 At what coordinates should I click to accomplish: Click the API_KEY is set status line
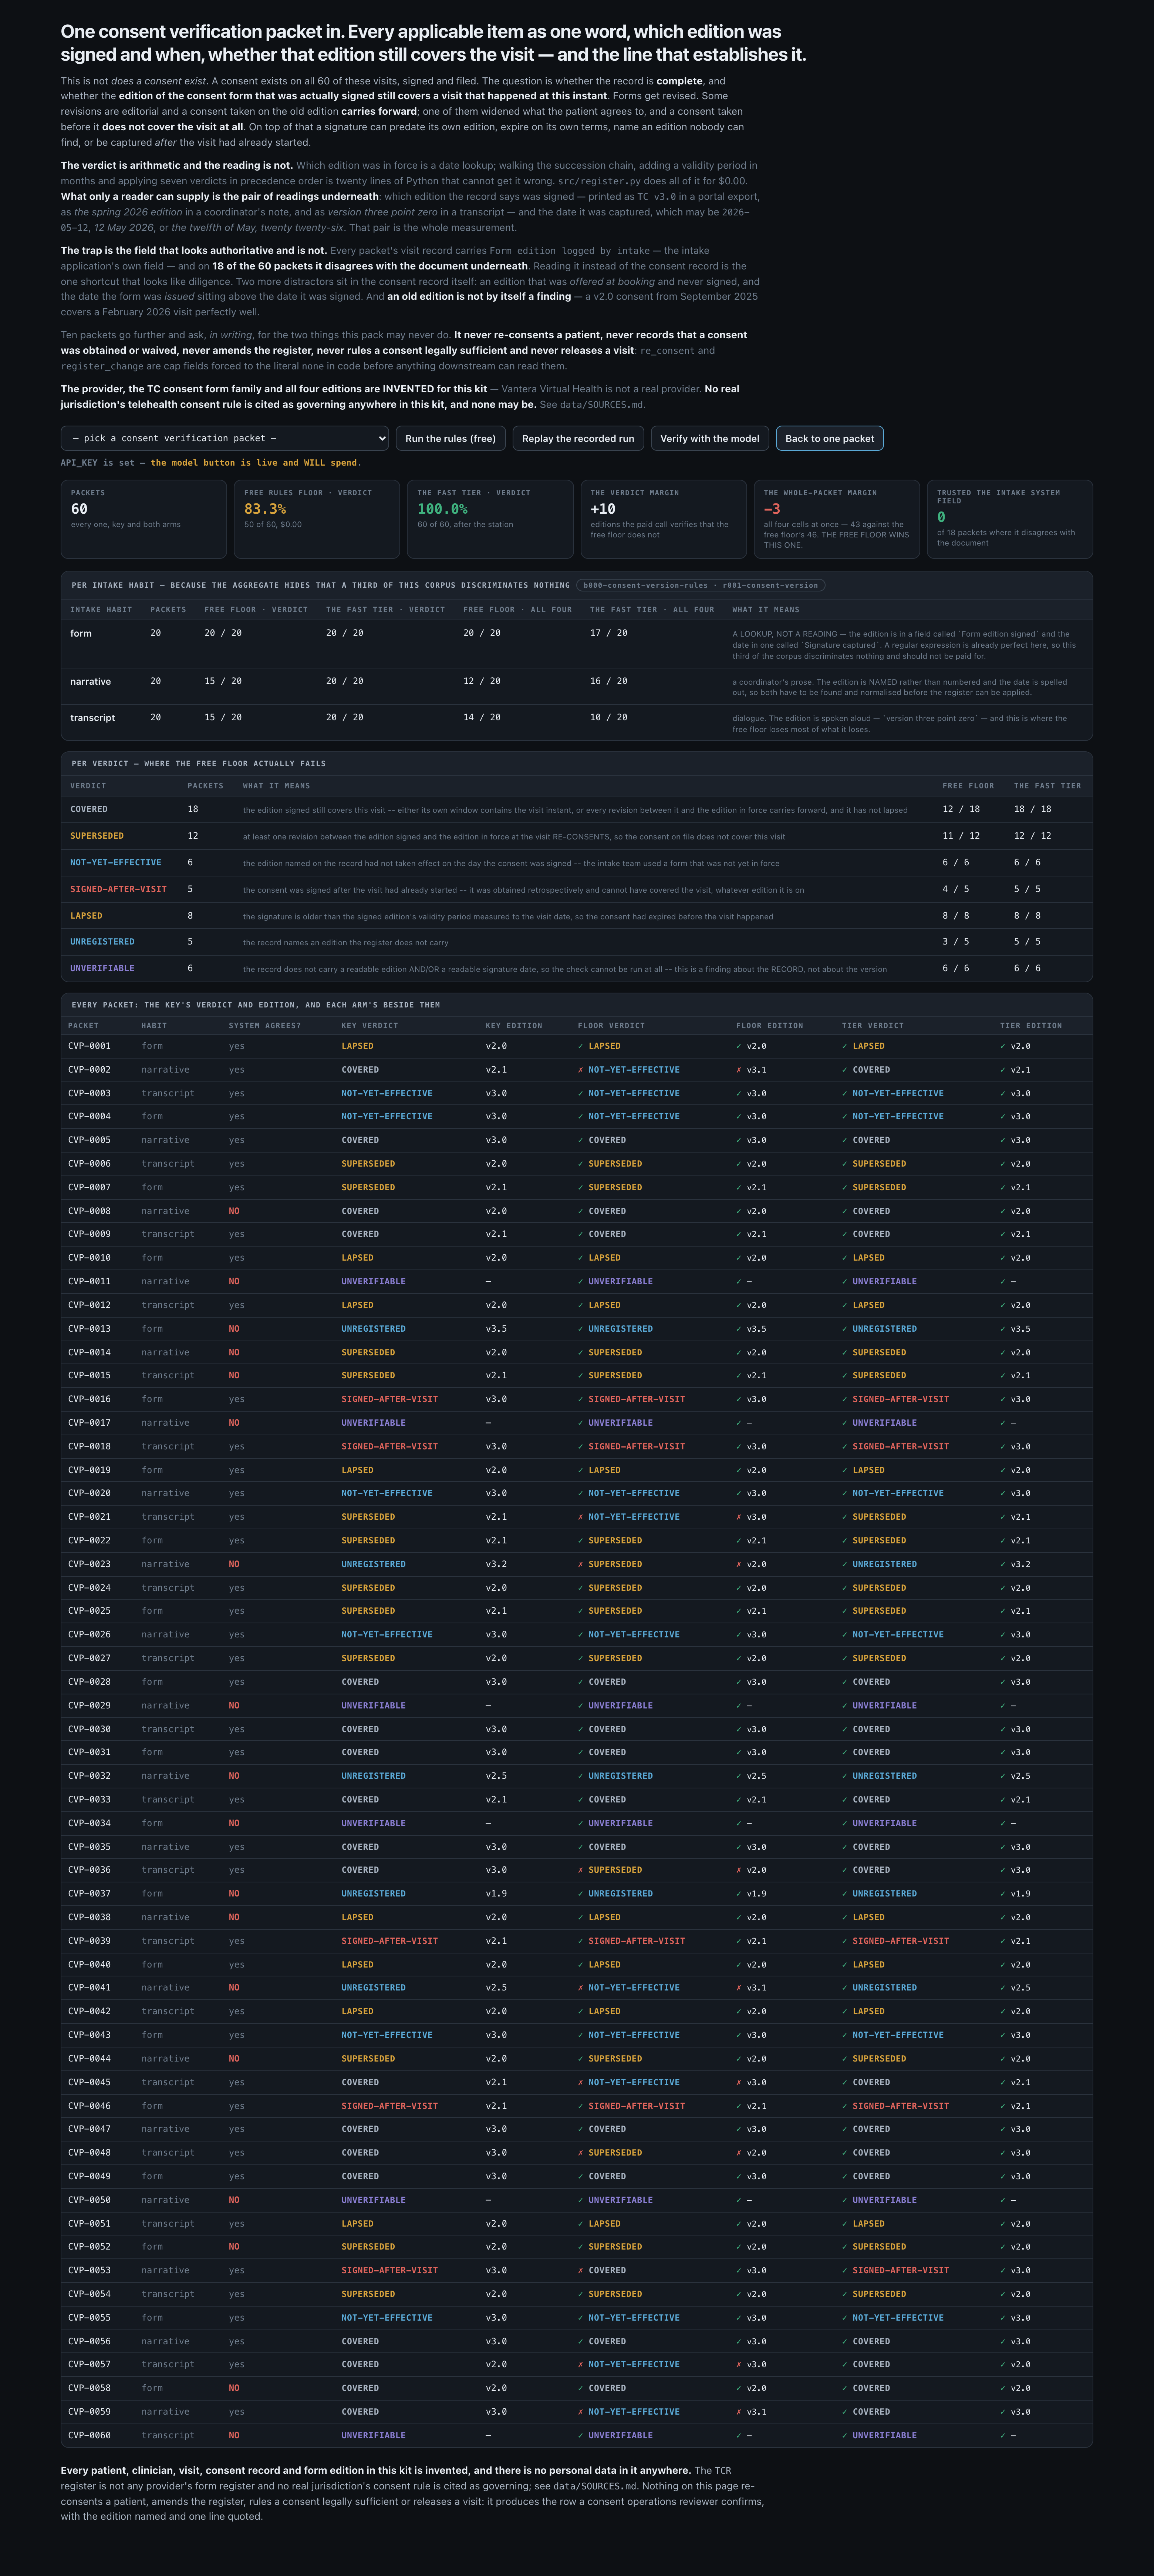coord(211,463)
